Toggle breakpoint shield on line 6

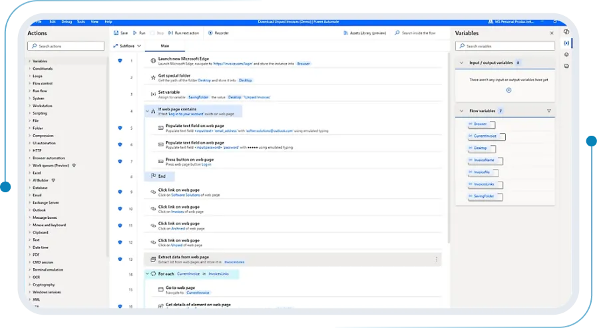click(120, 144)
